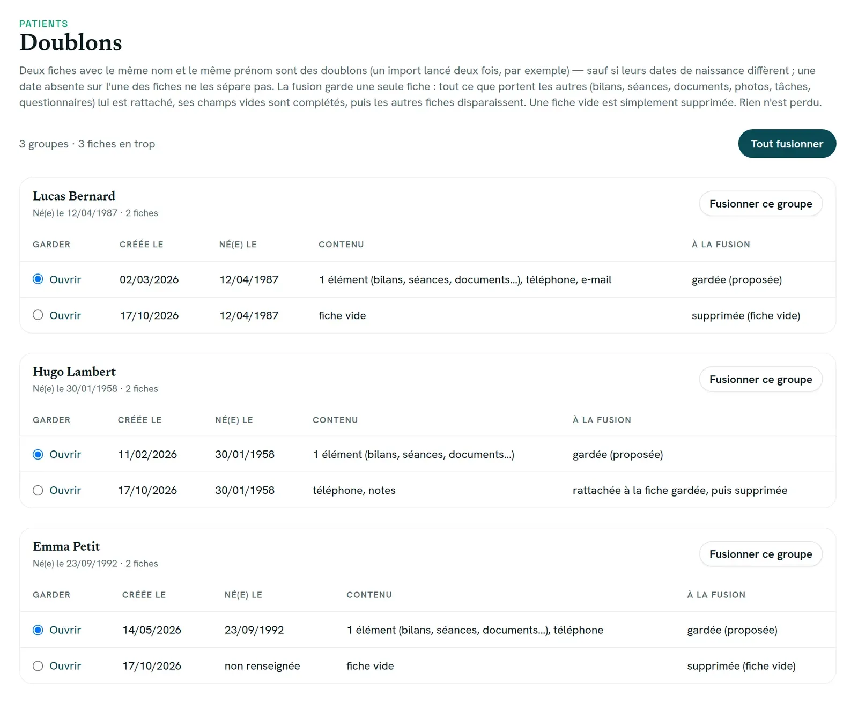The image size is (858, 703).
Task: Keep Emma Petit record with non renseignée birthdate
Action: click(38, 665)
